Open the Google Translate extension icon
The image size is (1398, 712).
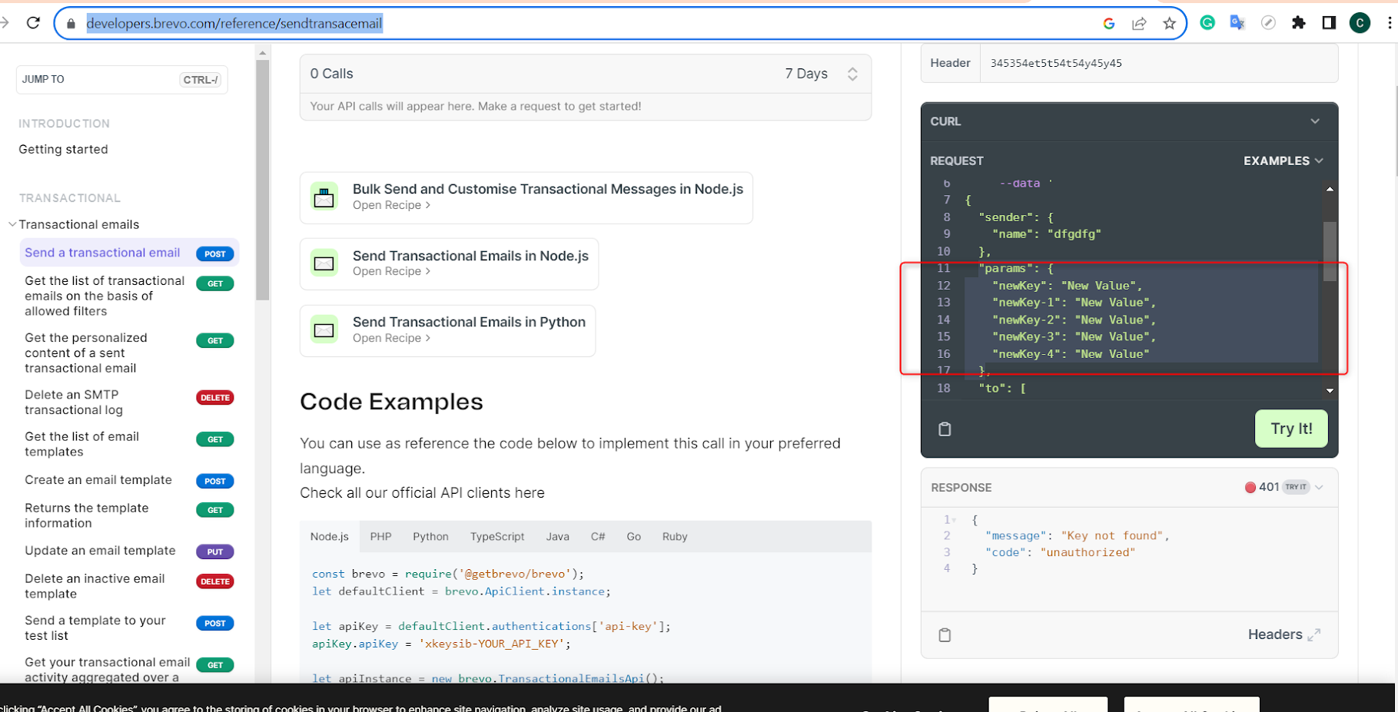point(1237,23)
